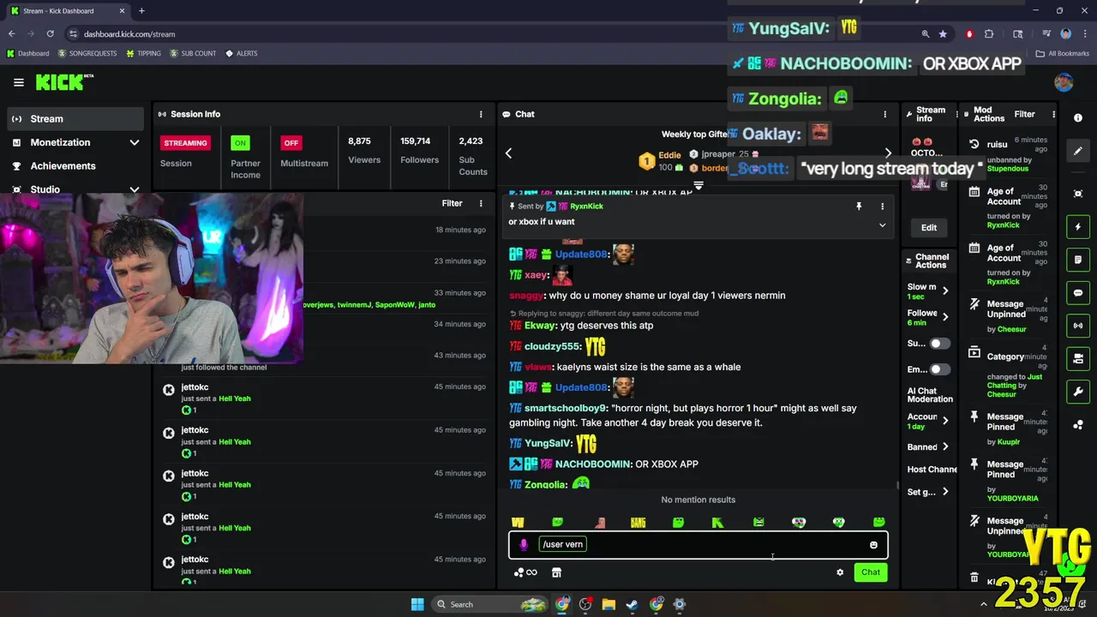This screenshot has height=617, width=1097.
Task: Click the lightning bolt icon in right sidebar
Action: click(x=1078, y=227)
